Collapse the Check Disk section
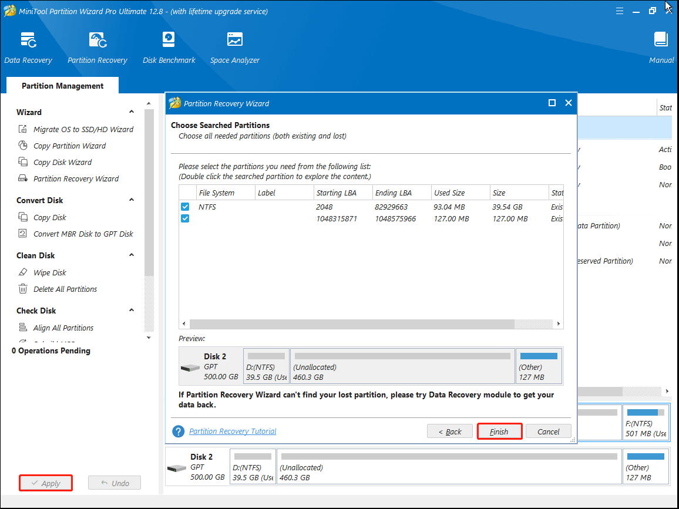Screen dimensions: 679x509 tap(131, 310)
